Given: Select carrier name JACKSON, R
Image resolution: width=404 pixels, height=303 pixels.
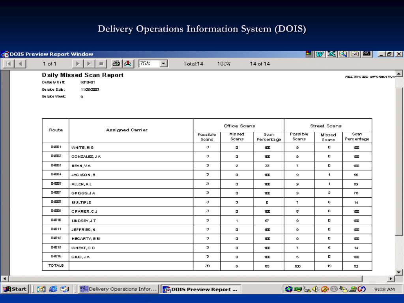Looking at the screenshot, I should (x=84, y=175).
